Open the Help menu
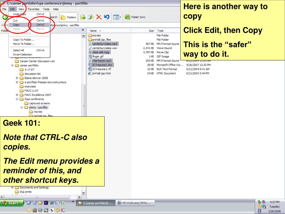Viewport: 285px width, 214px height. (56, 9)
